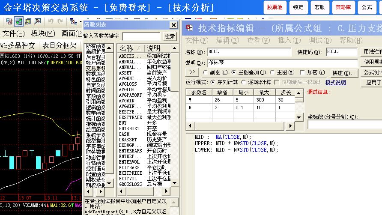Open the main window 板块(M) menu
Screen dimensions: 382x215
coord(43,33)
